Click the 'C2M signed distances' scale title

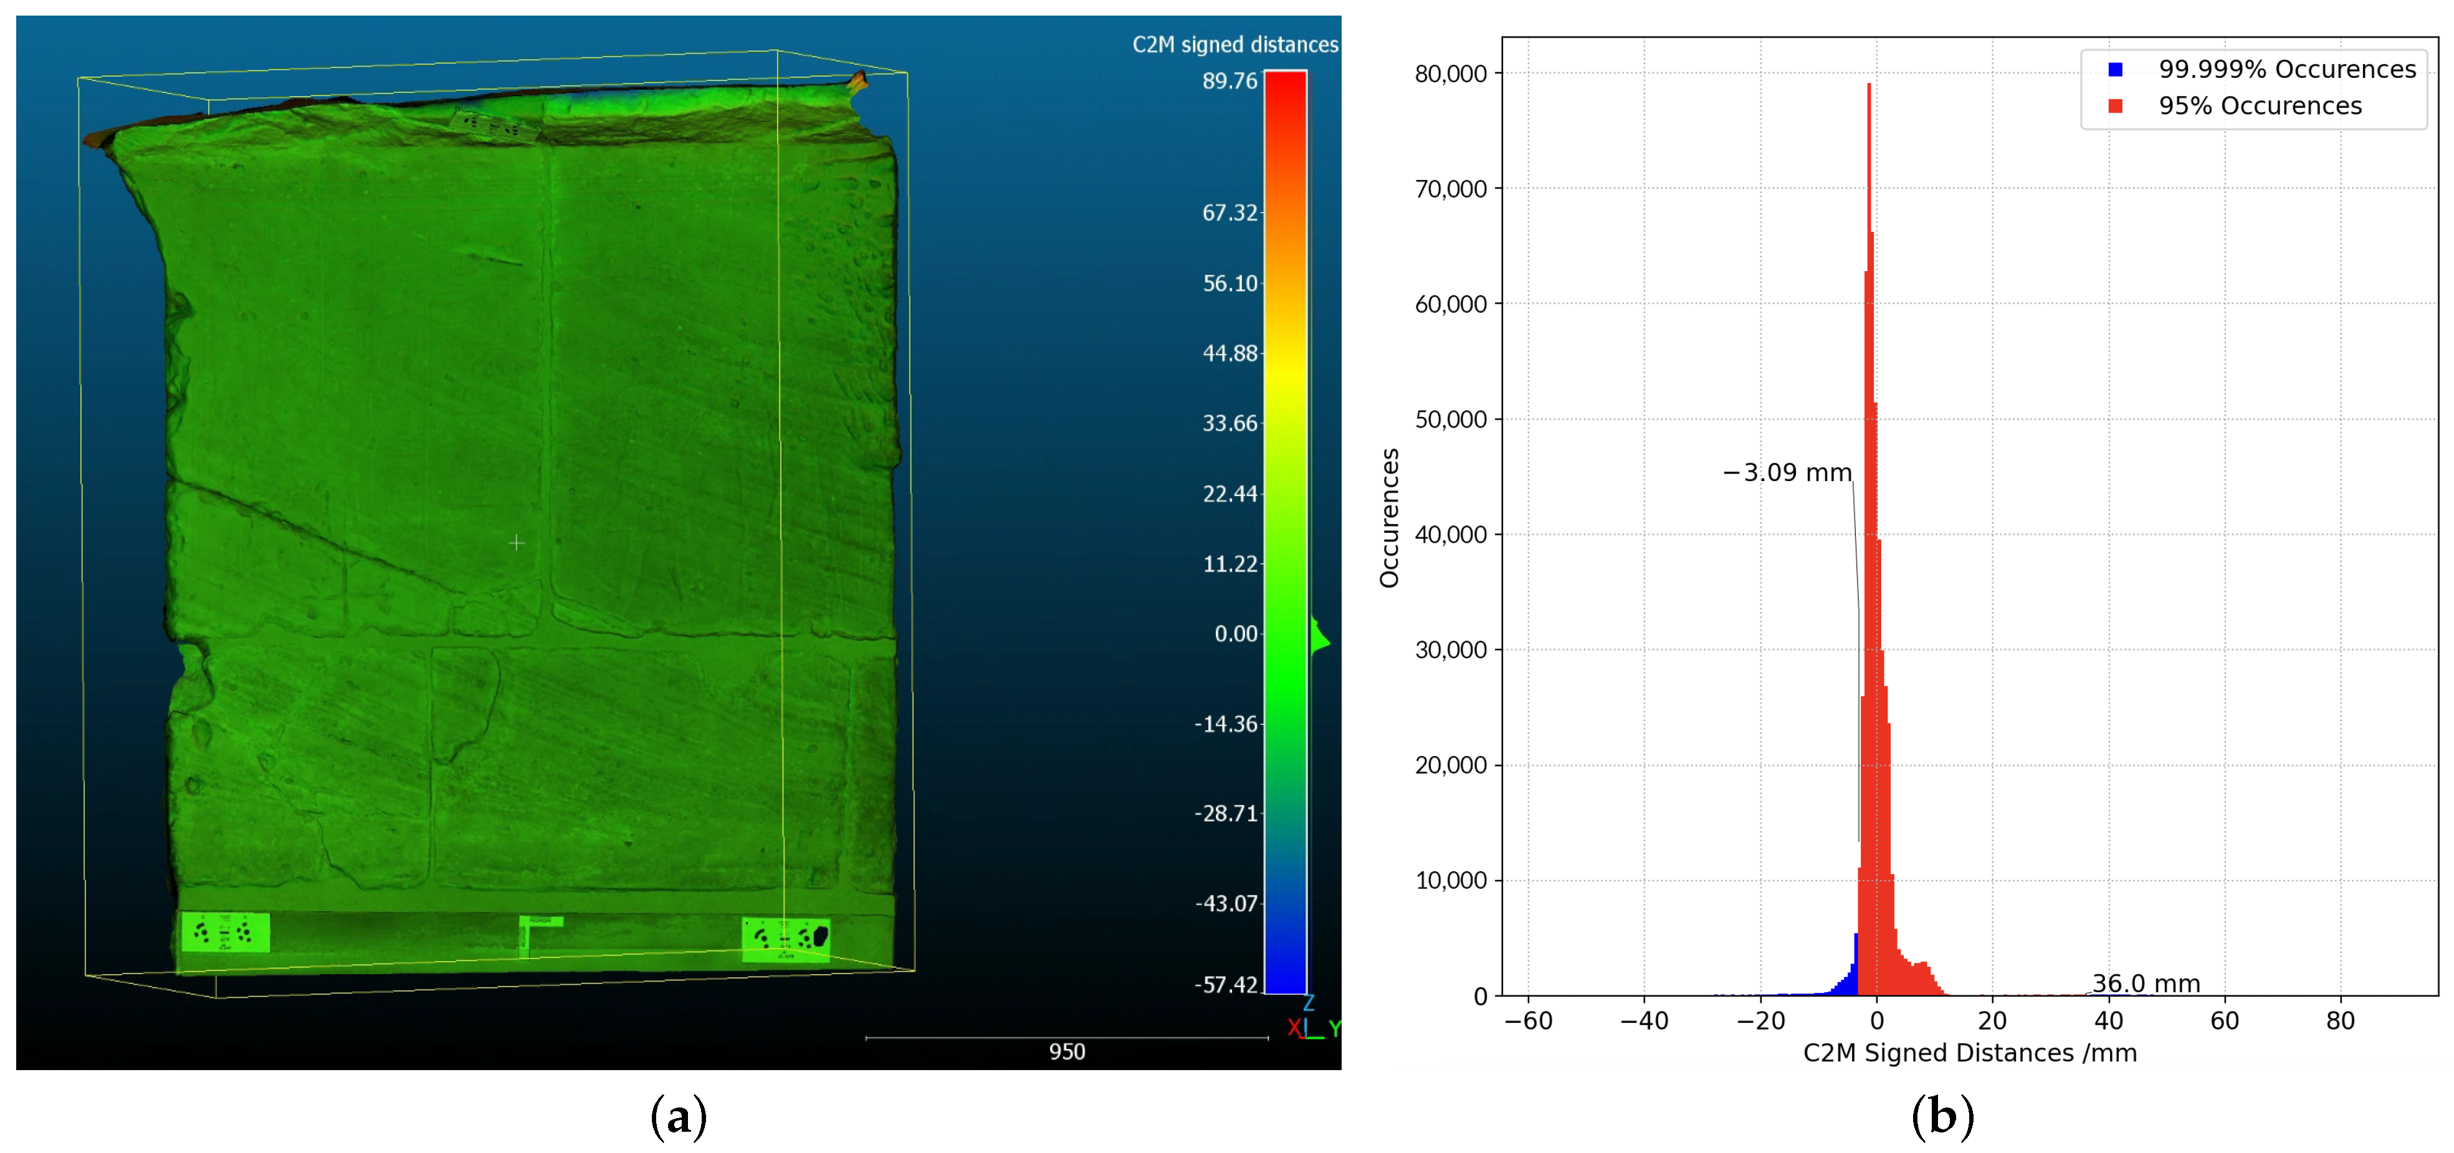[x=1234, y=45]
